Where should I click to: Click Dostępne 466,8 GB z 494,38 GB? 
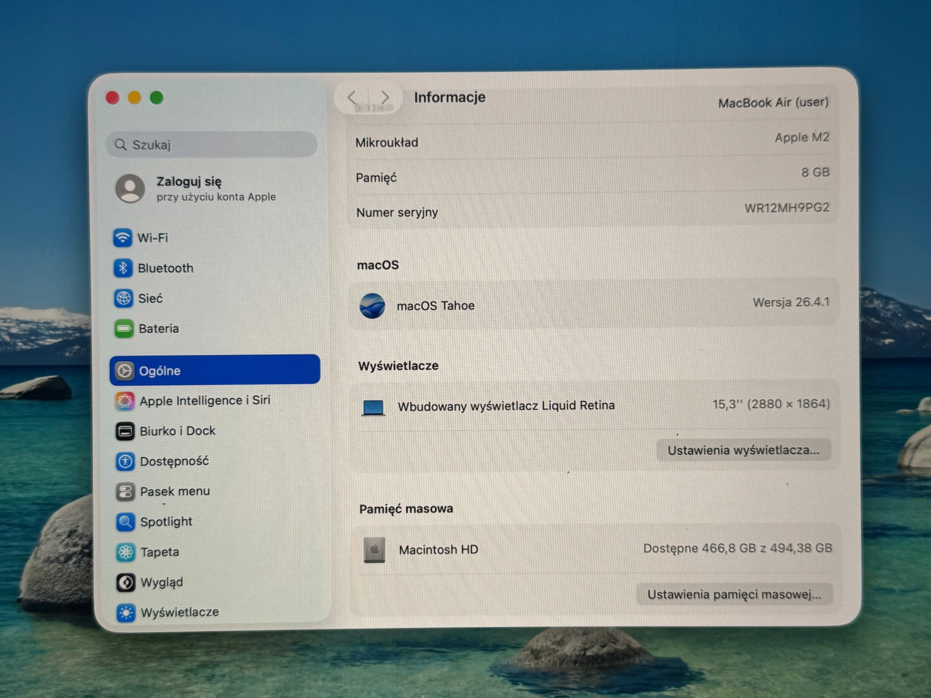(x=738, y=548)
